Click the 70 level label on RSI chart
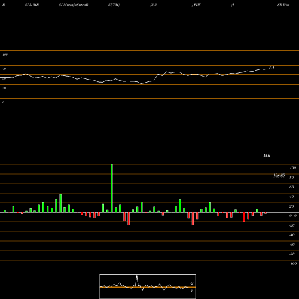The image size is (299, 299). point(4,69)
